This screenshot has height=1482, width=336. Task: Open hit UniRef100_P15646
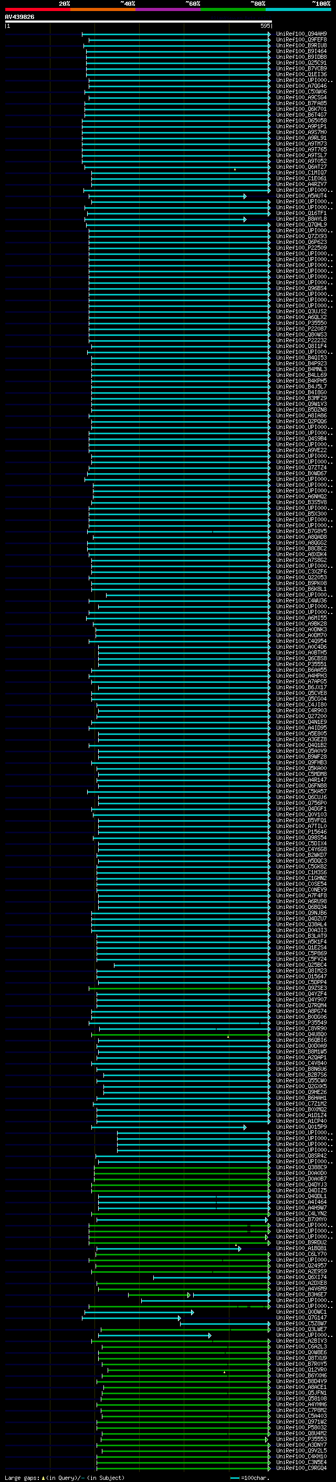(301, 832)
